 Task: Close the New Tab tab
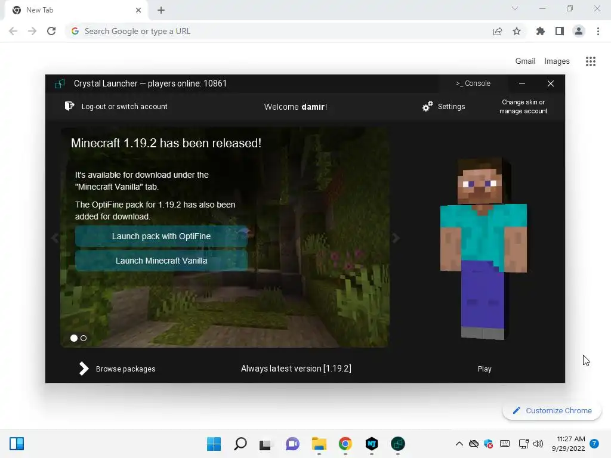pos(138,10)
